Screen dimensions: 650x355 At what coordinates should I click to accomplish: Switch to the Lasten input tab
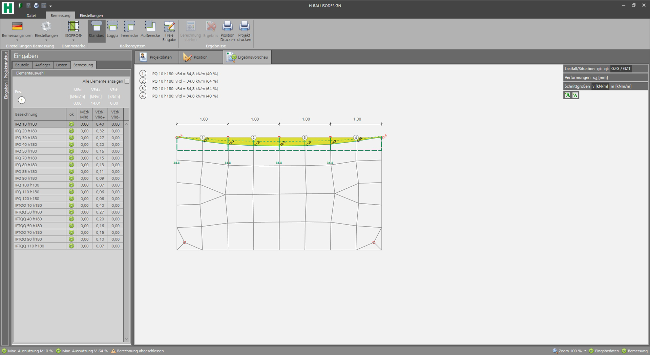[61, 65]
